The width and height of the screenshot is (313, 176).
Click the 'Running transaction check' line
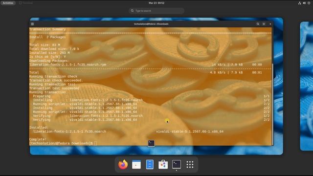pos(53,76)
